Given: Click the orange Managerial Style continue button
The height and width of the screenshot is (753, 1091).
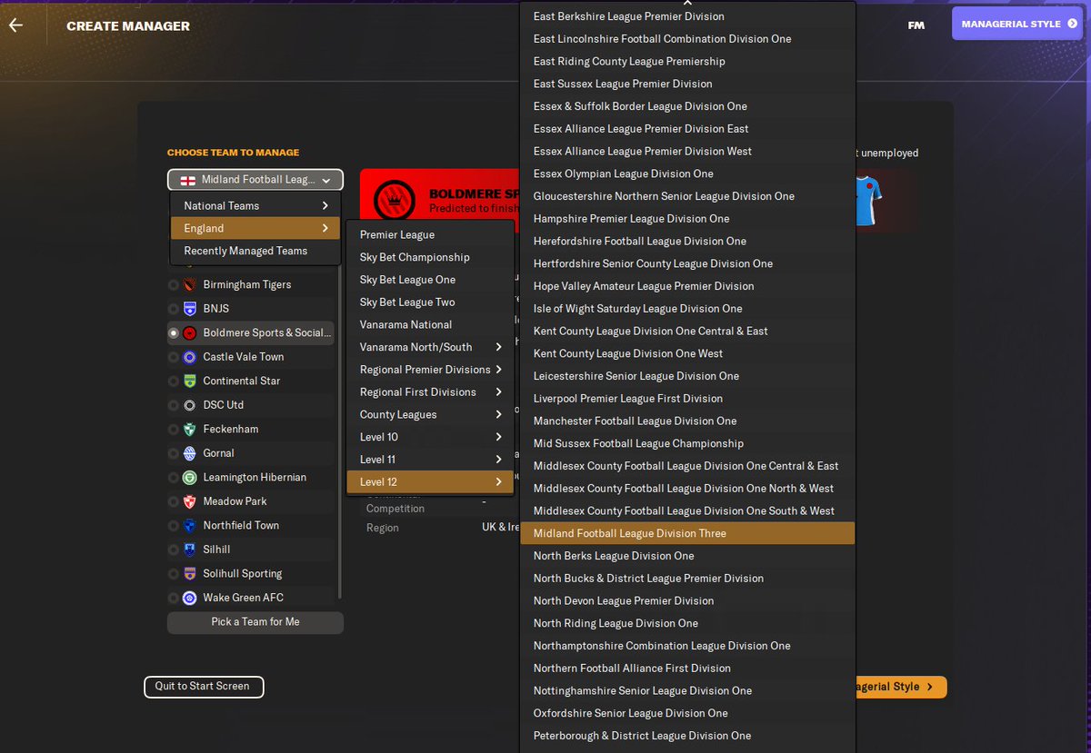Looking at the screenshot, I should (x=900, y=687).
